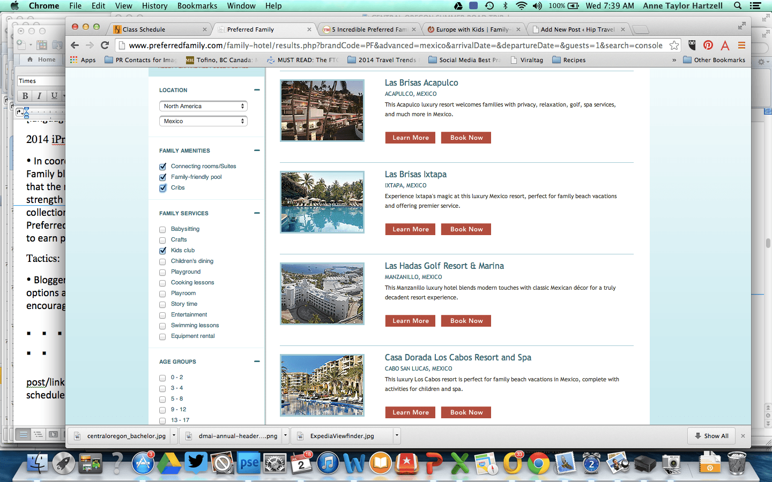Screen dimensions: 772x482
Task: Click Book Now for Casa Dorada Los Cabos
Action: click(466, 412)
